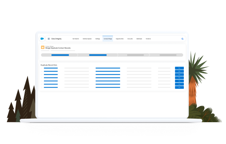Tick the checkbox of the last duplicate record row
The height and width of the screenshot is (144, 226).
42,88
